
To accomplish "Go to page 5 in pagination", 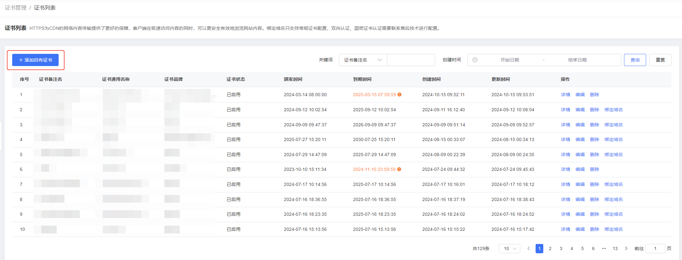I will click(x=582, y=248).
